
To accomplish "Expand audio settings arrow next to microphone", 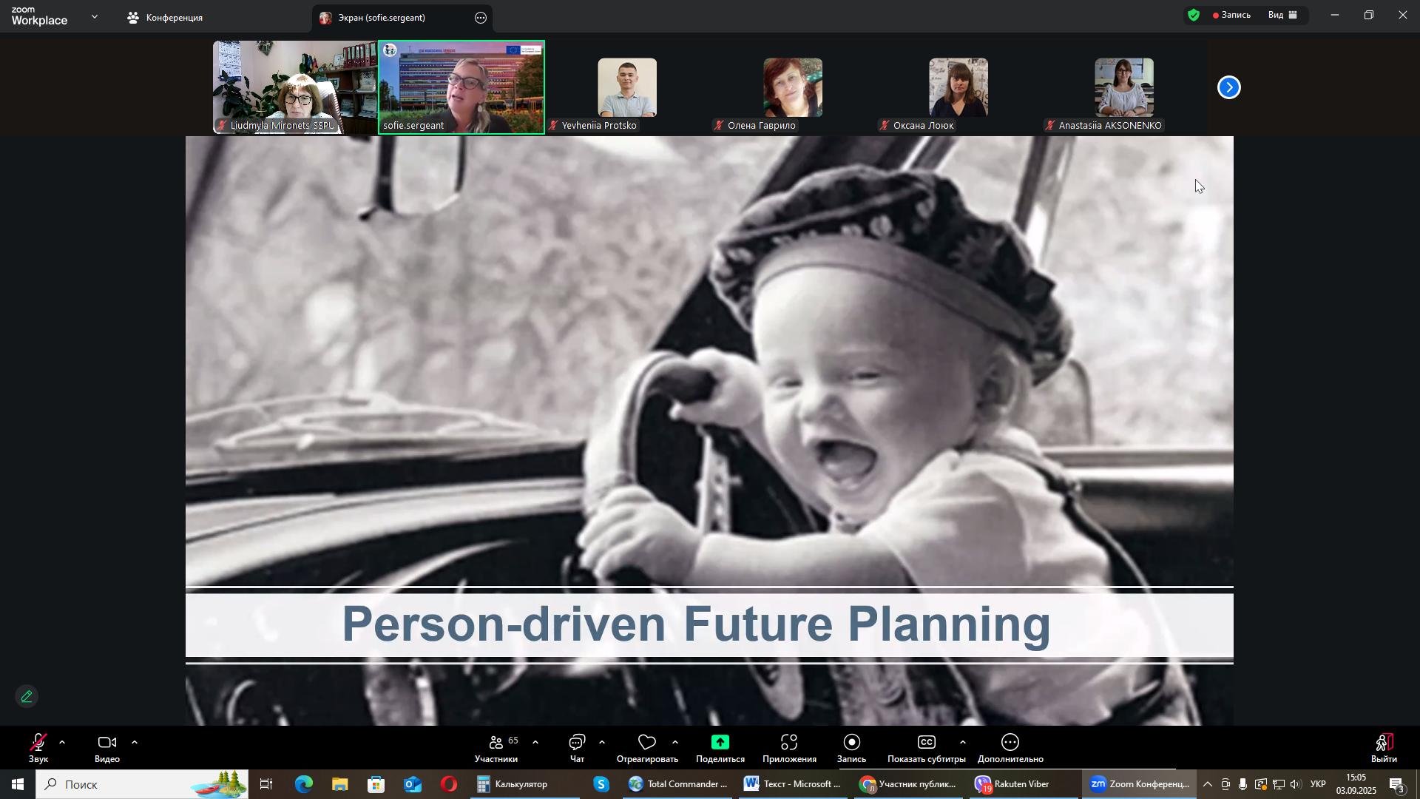I will (62, 742).
